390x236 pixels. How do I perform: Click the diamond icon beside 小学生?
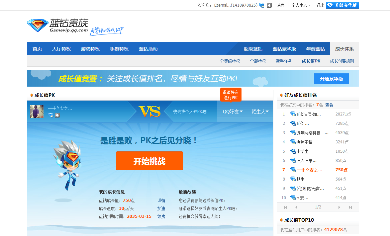[x=293, y=151]
